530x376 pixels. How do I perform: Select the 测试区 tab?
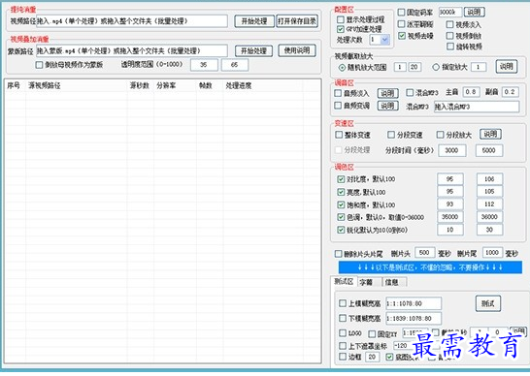click(x=344, y=281)
